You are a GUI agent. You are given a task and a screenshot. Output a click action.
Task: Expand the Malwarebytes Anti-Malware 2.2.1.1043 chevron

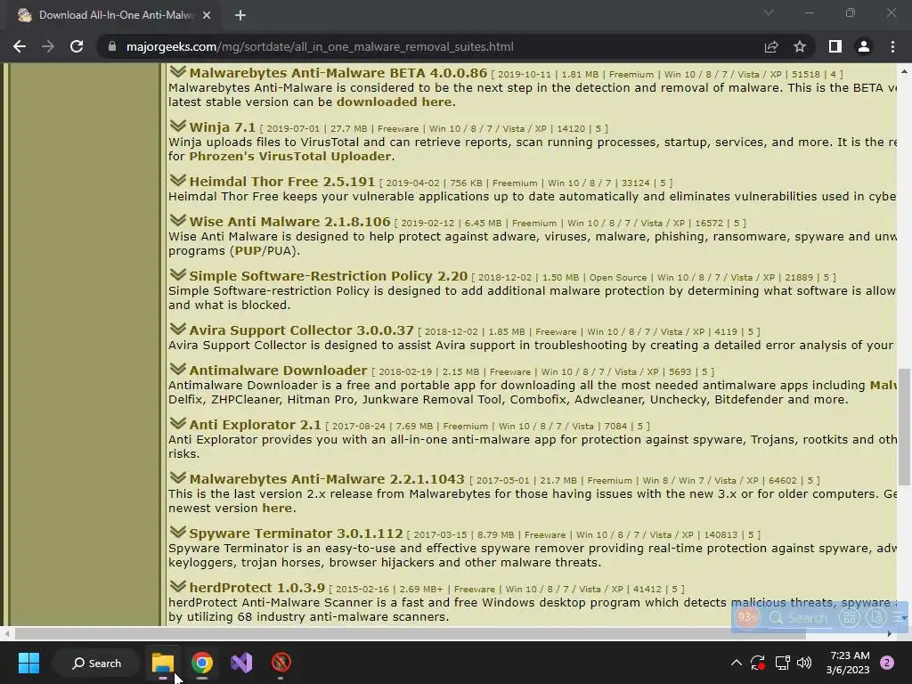[178, 478]
